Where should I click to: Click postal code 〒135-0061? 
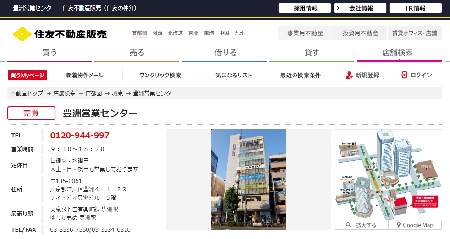[66, 181]
